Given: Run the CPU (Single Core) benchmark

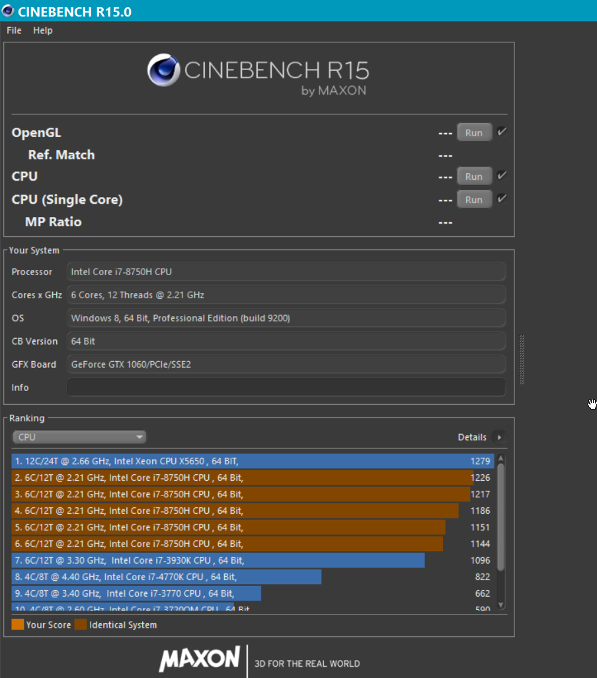Looking at the screenshot, I should 474,200.
